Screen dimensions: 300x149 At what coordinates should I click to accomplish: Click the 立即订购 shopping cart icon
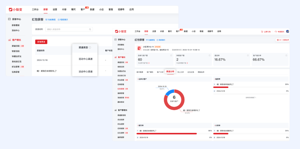tap(262, 32)
